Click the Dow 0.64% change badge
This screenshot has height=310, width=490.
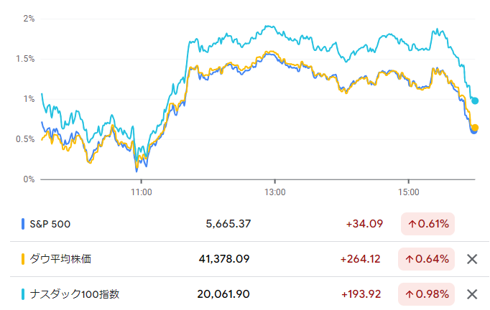pos(426,259)
